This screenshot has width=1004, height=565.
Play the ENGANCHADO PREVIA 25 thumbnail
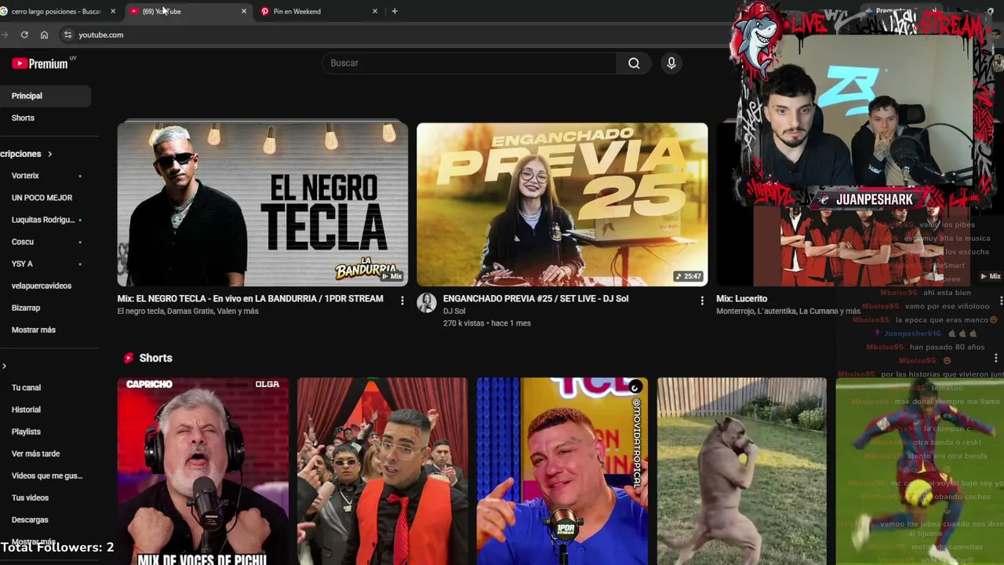coord(562,204)
